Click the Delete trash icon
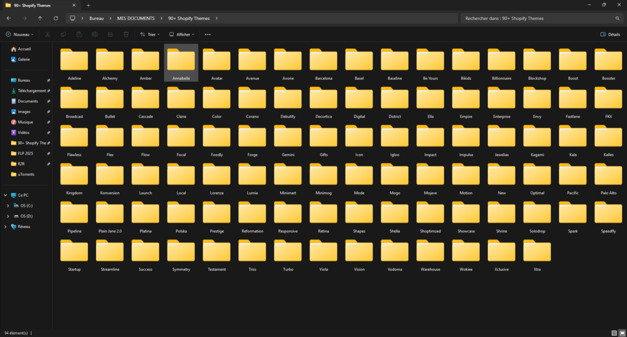 pyautogui.click(x=126, y=34)
